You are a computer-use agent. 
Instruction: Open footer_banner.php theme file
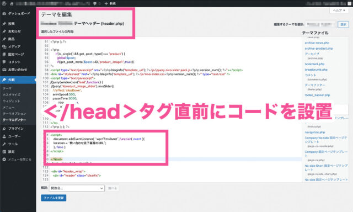[317, 95]
